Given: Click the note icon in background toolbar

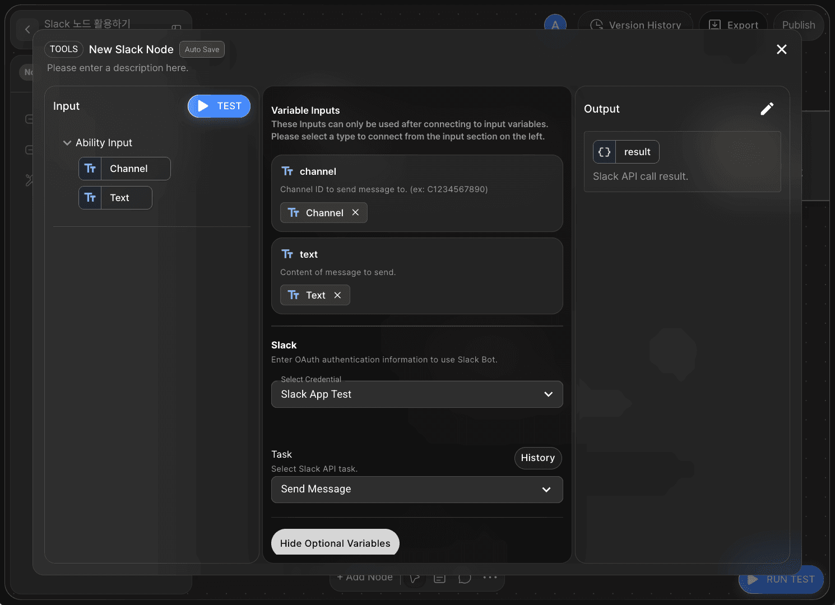Looking at the screenshot, I should pyautogui.click(x=440, y=578).
